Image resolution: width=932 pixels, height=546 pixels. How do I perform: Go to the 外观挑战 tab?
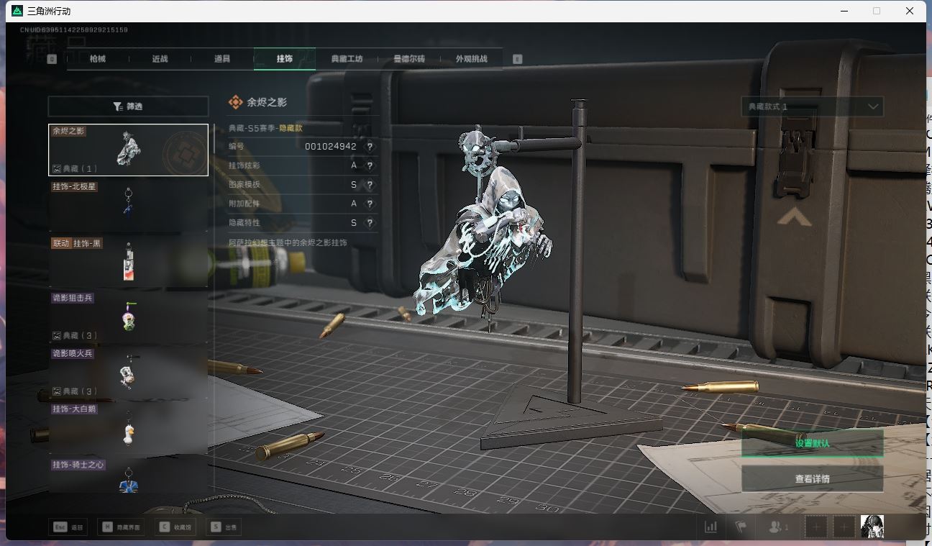[471, 59]
